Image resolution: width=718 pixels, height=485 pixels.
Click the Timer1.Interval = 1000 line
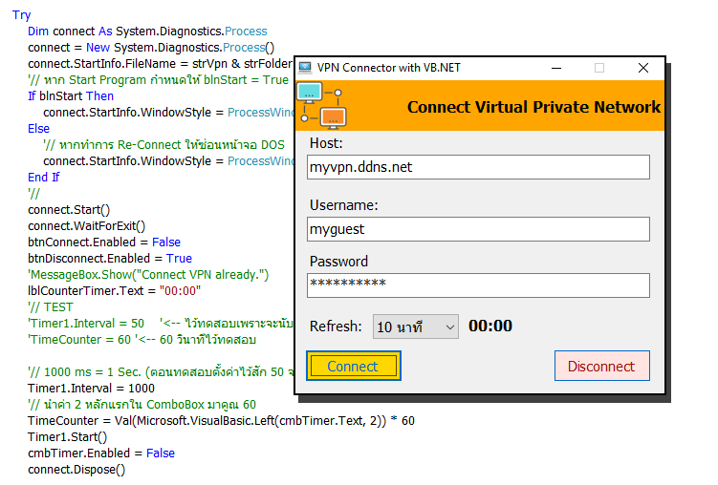(x=91, y=388)
